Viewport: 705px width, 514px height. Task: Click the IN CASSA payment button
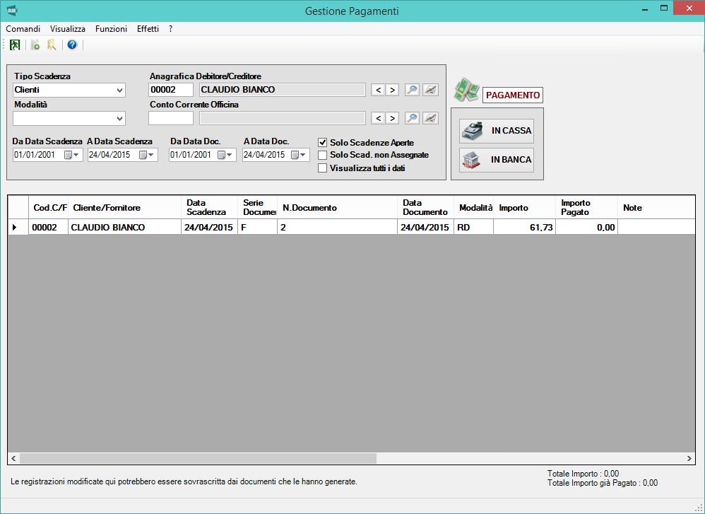coord(497,131)
